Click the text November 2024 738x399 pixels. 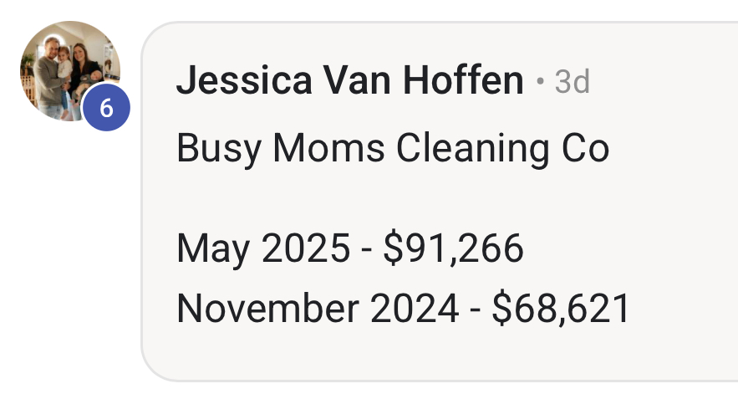318,309
